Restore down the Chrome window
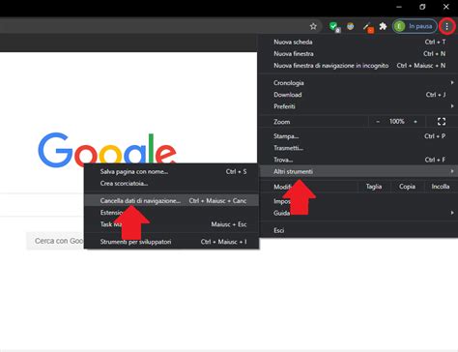This screenshot has height=352, width=458. coord(422,7)
